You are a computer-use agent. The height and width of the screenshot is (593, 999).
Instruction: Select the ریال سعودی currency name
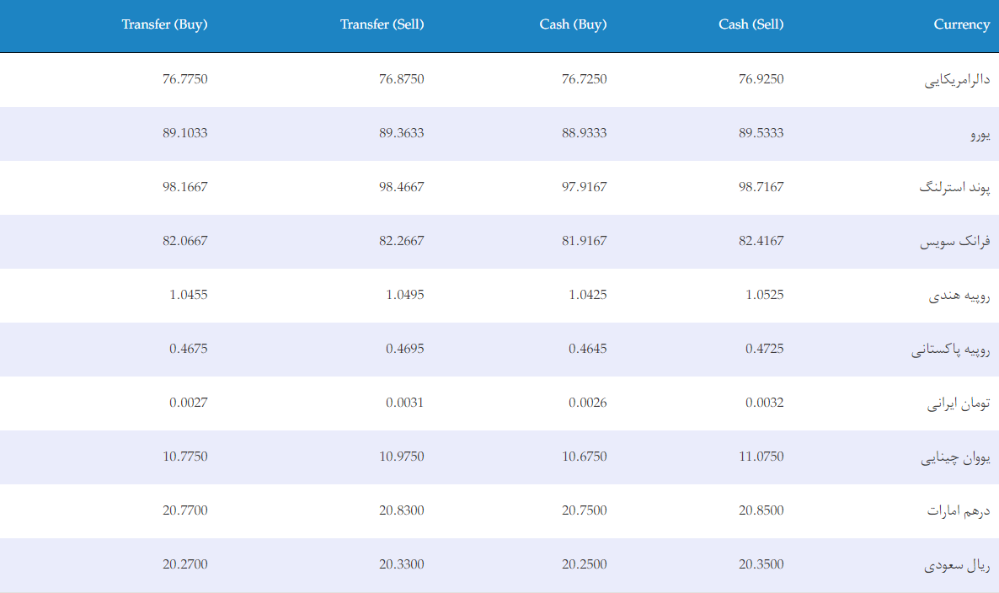click(957, 565)
